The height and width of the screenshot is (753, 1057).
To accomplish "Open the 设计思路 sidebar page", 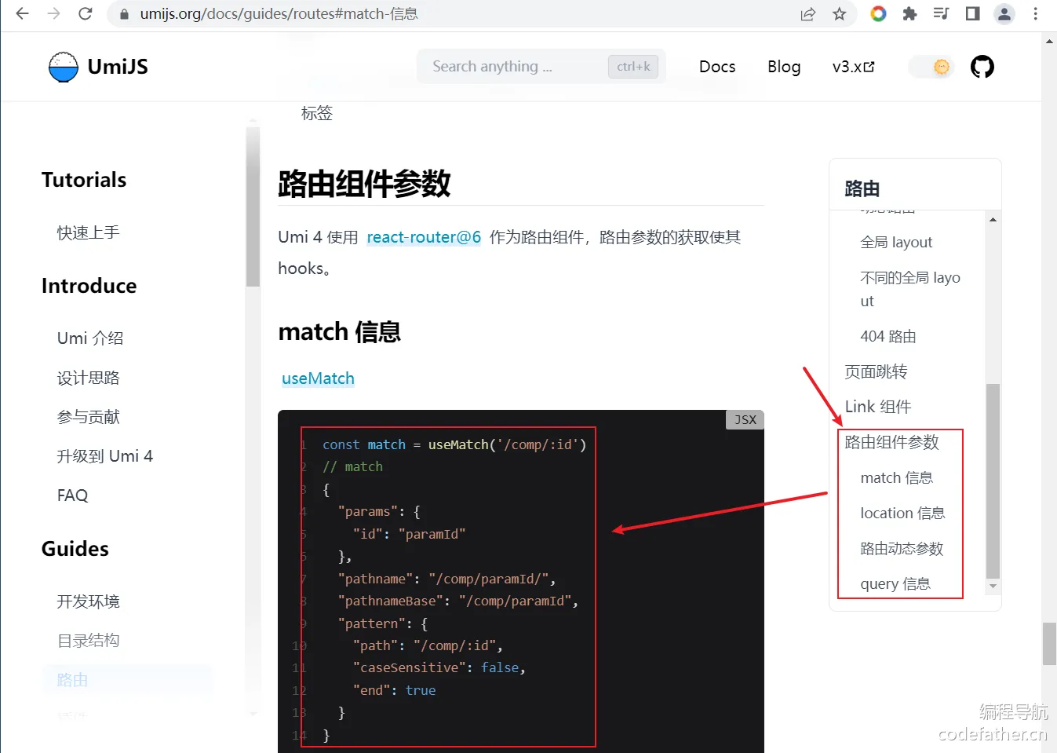I will coord(88,378).
